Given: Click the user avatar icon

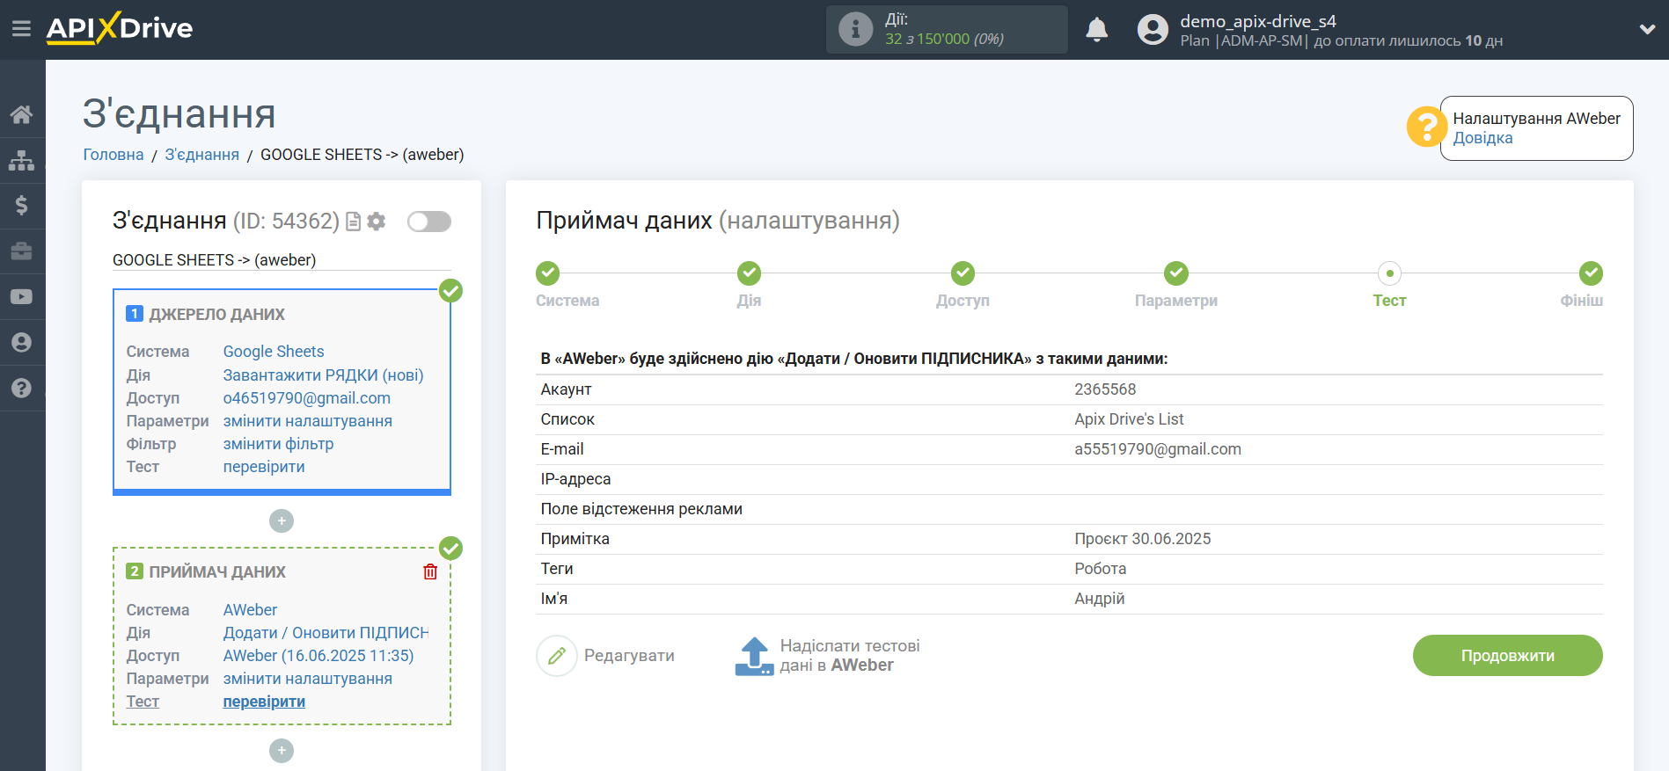Looking at the screenshot, I should tap(1153, 30).
